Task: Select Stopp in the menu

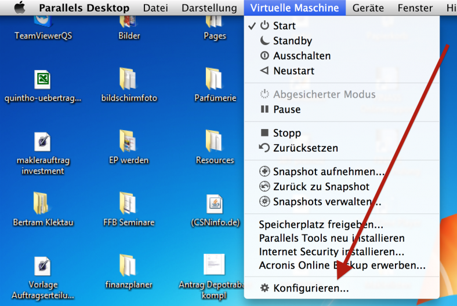Action: (342, 133)
